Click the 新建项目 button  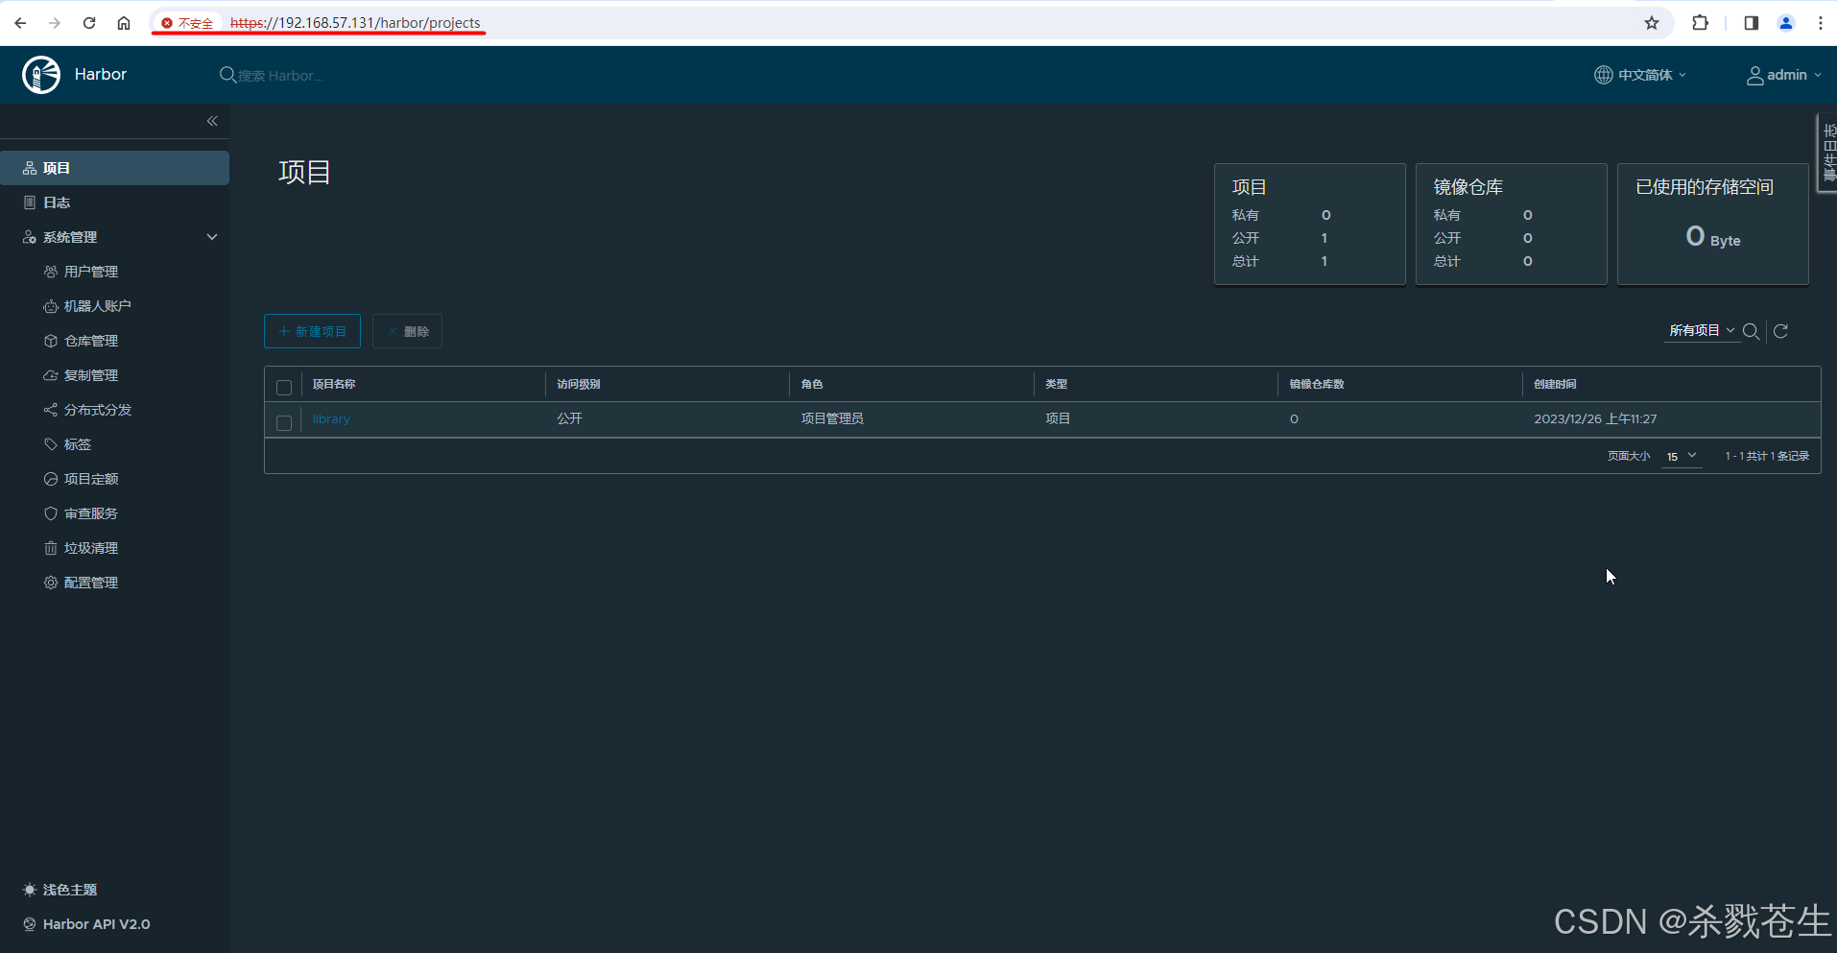[x=312, y=331]
